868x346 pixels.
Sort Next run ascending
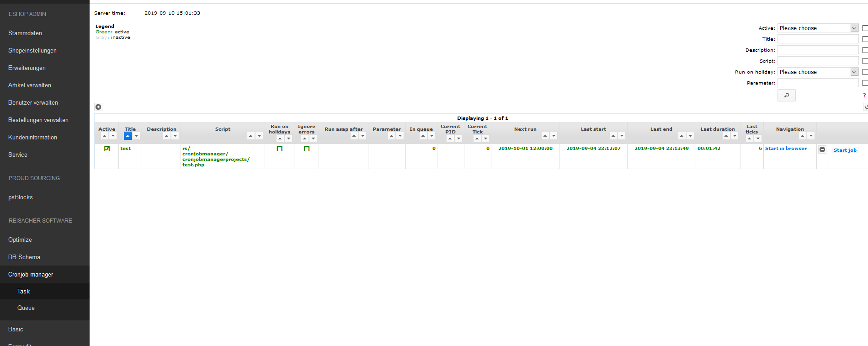pos(545,136)
